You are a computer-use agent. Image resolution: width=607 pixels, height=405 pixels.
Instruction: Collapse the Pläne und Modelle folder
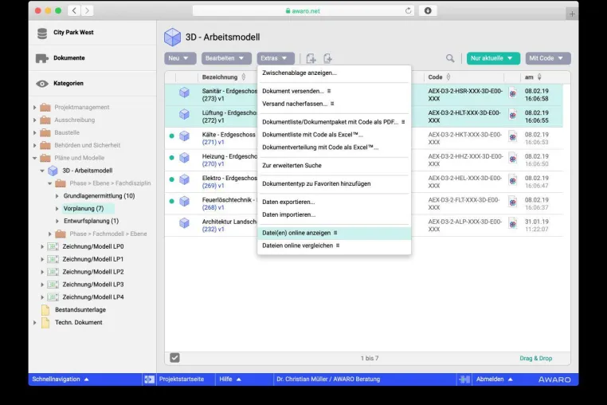click(34, 158)
